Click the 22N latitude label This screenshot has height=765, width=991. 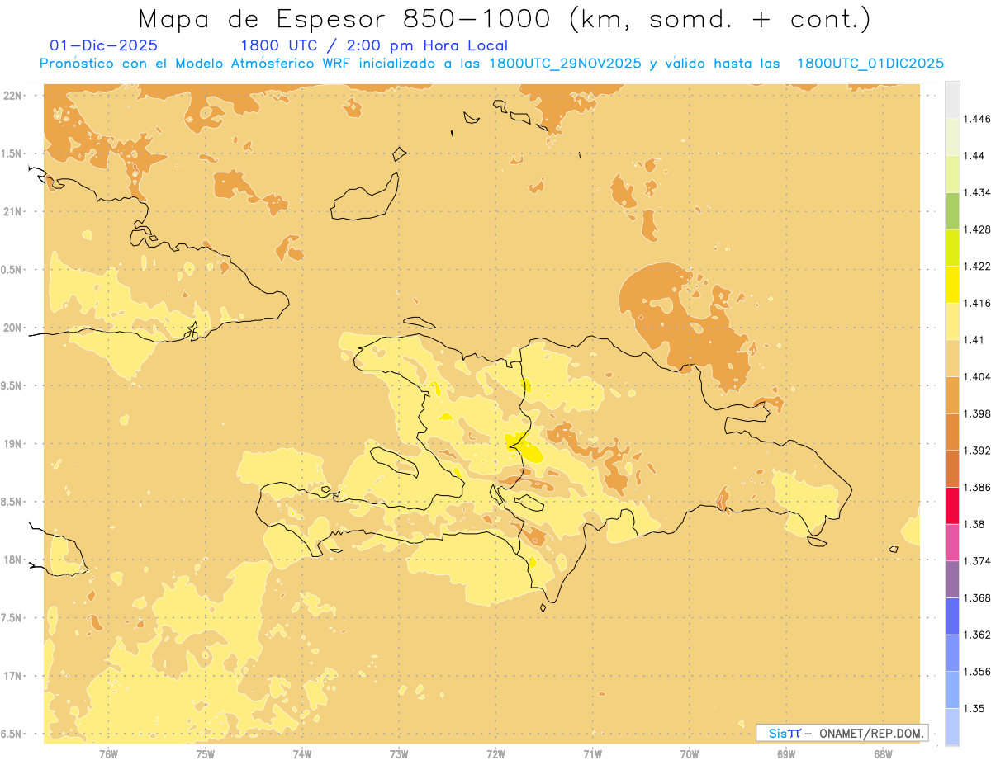[12, 96]
